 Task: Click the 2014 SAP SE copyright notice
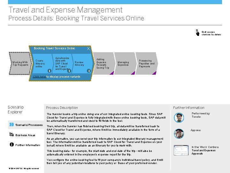[24, 169]
